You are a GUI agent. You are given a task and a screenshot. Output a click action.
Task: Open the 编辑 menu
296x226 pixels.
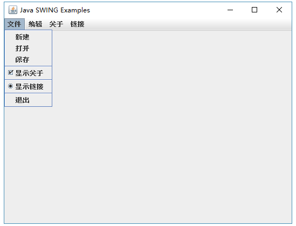pyautogui.click(x=35, y=24)
